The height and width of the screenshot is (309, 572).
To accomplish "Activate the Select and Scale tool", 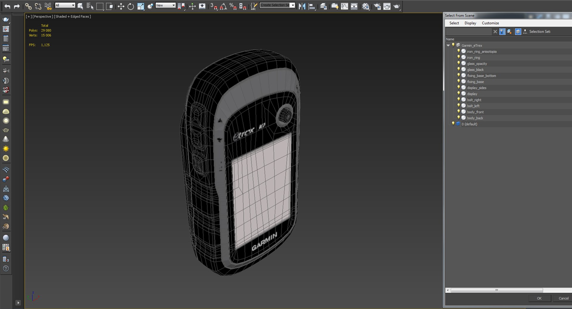I will point(141,6).
